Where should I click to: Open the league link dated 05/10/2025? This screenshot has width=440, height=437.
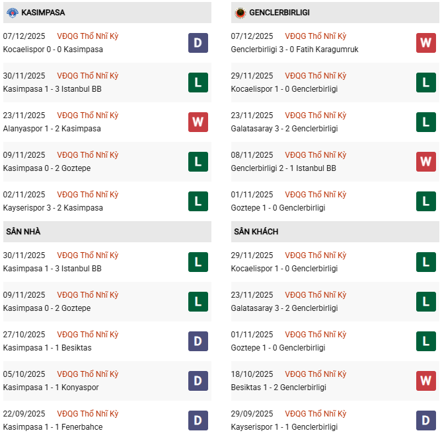pos(88,374)
